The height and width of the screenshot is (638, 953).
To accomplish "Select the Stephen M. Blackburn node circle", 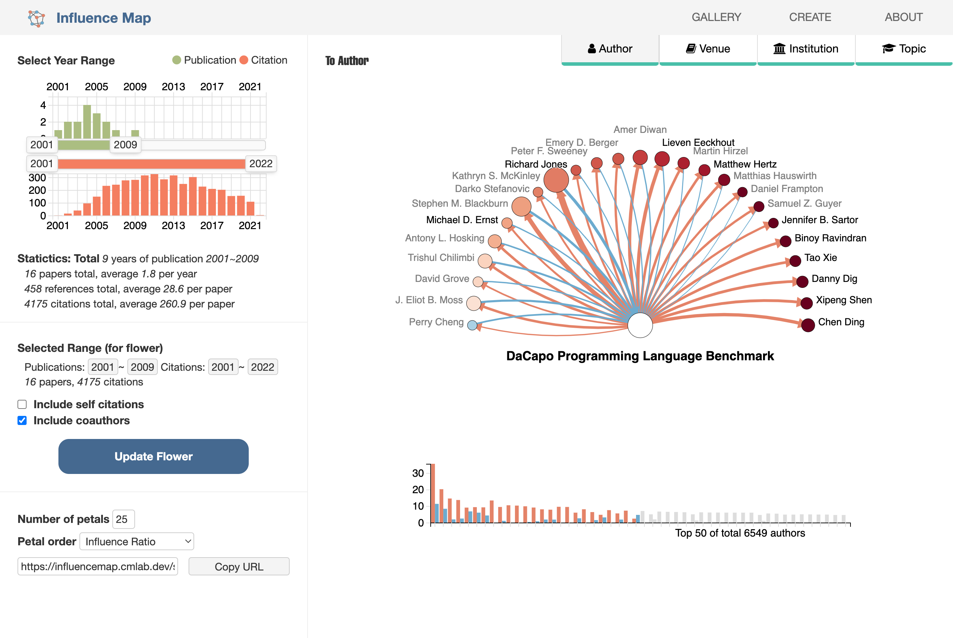I will coord(521,207).
